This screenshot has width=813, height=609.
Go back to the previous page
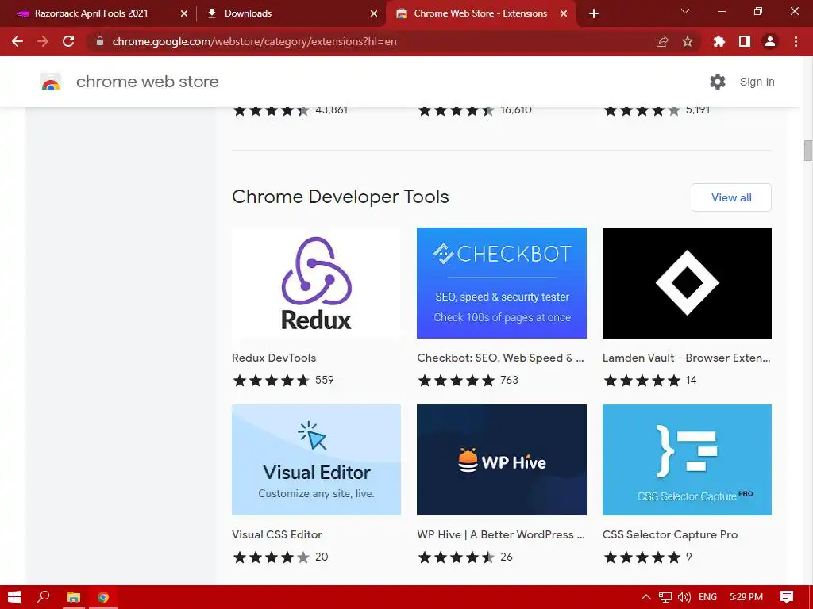tap(17, 41)
